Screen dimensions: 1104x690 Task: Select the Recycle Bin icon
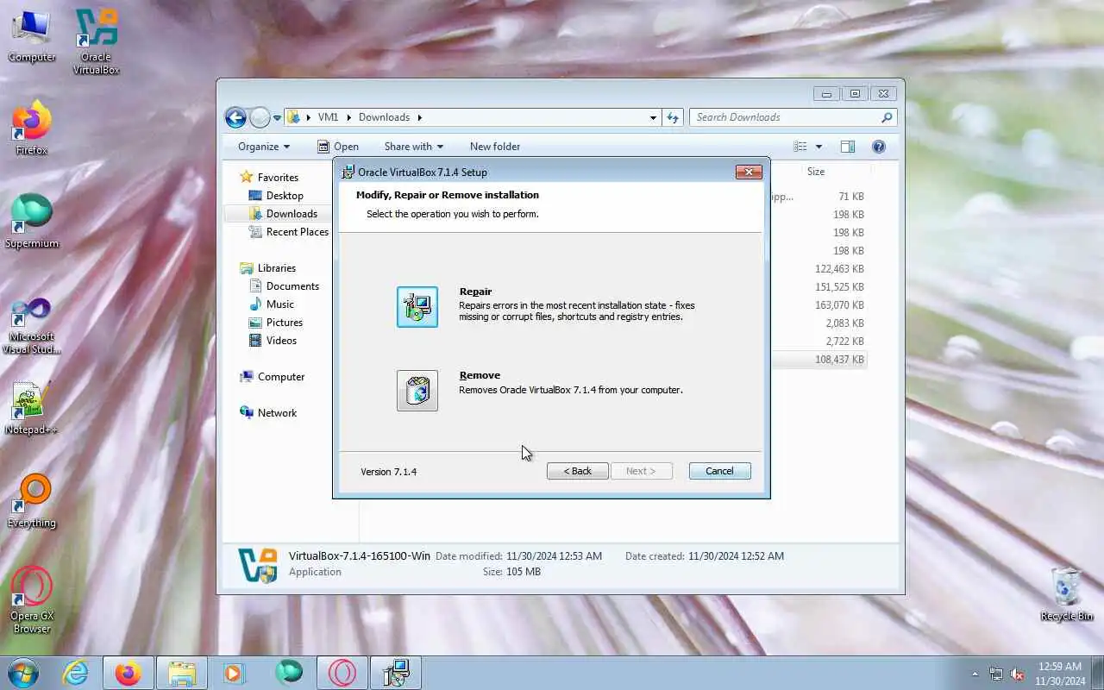(1067, 593)
